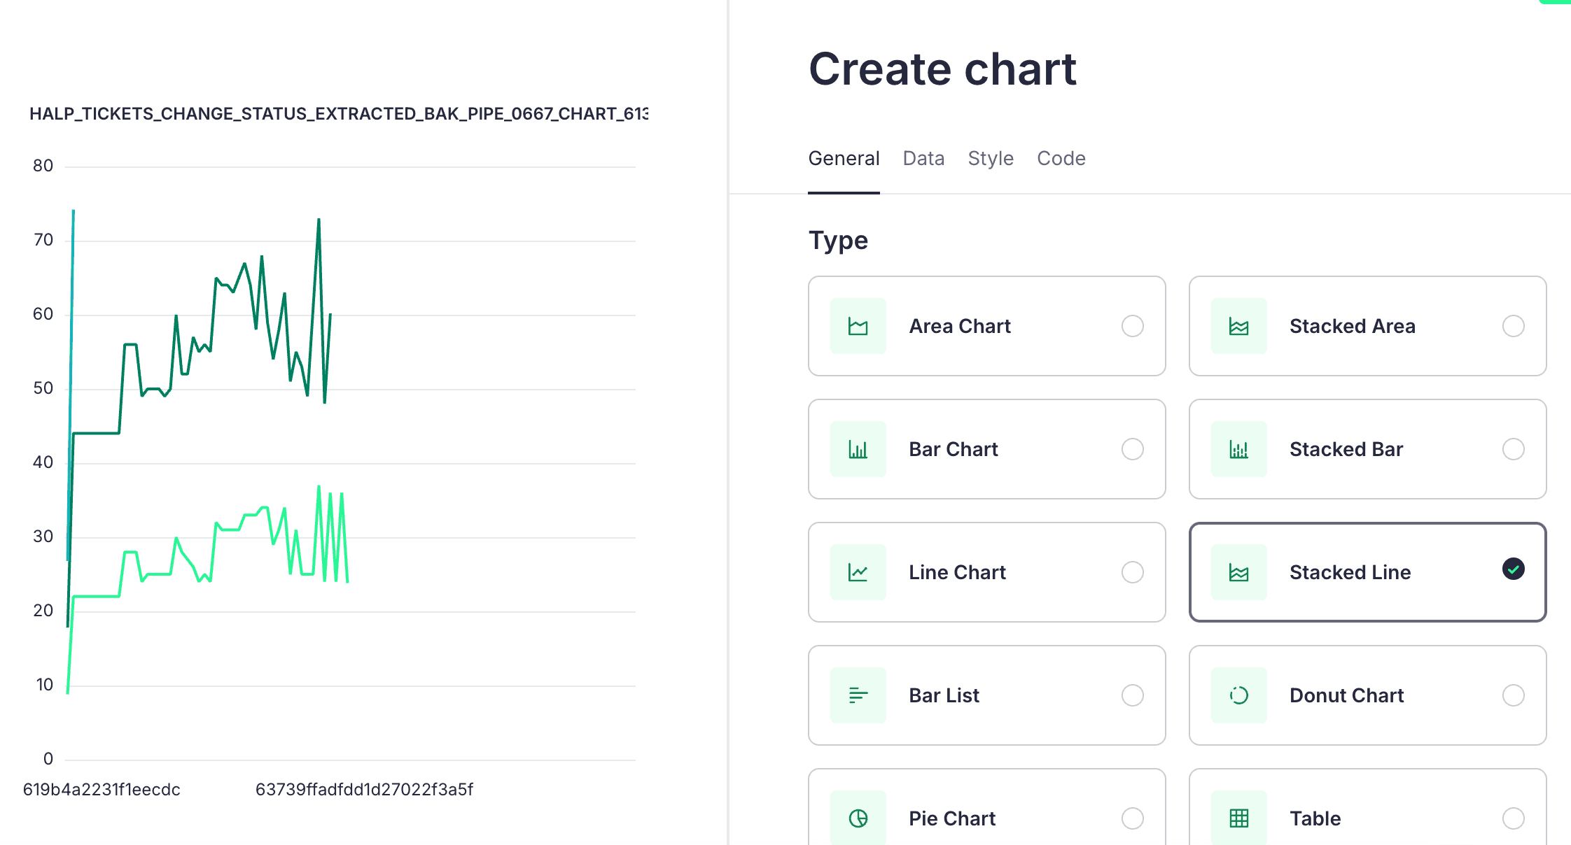Click the Donut Chart icon
Image resolution: width=1571 pixels, height=845 pixels.
tap(1238, 695)
